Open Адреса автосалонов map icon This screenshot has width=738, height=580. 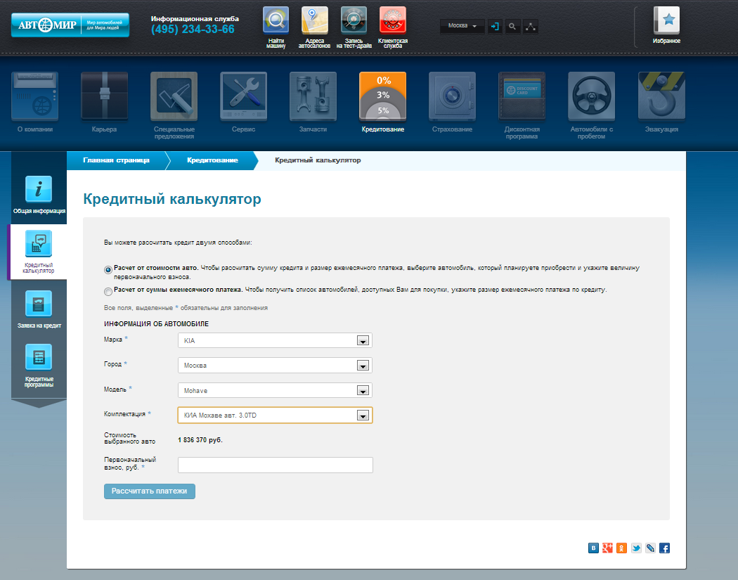coord(314,20)
